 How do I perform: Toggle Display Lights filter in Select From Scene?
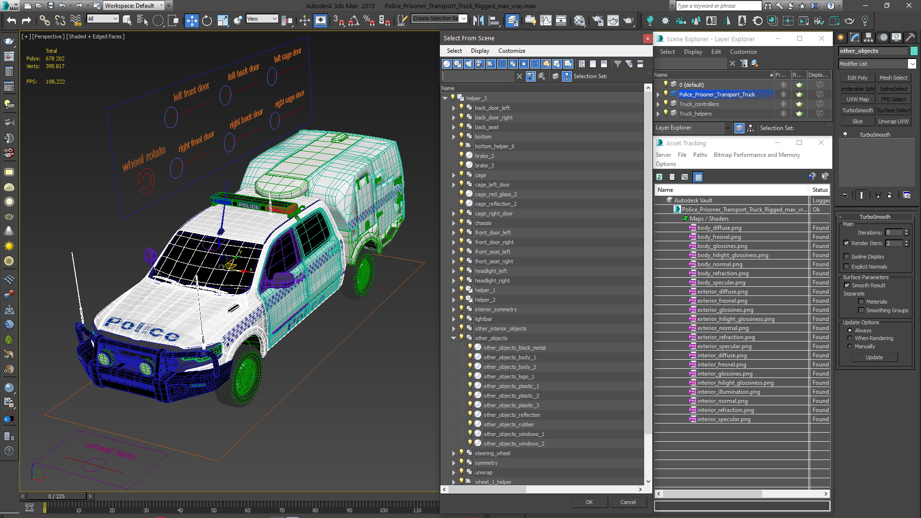pos(469,63)
